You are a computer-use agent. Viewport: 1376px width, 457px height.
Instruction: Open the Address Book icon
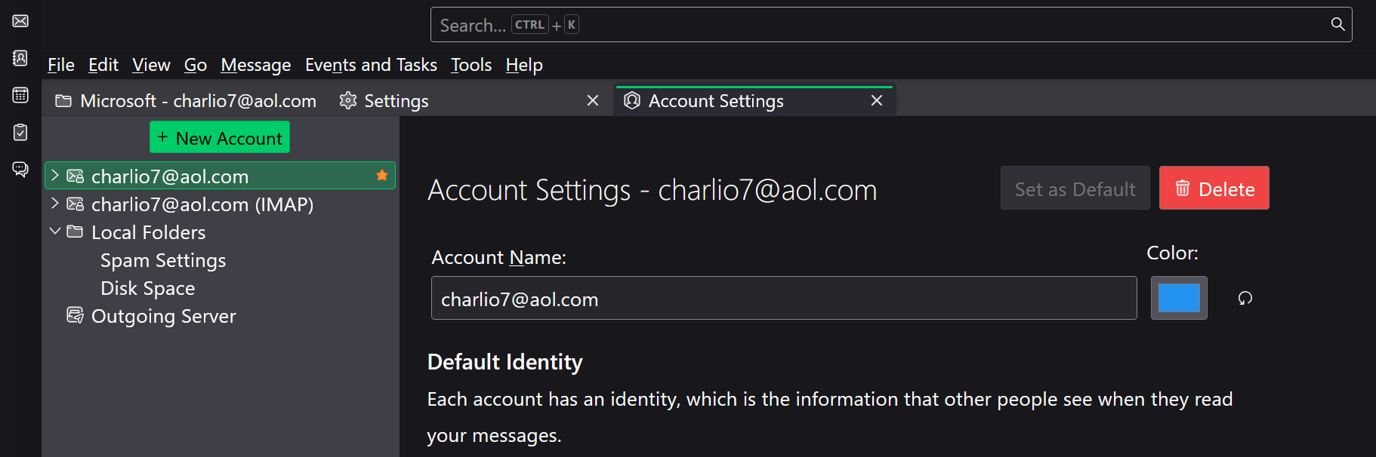(20, 58)
